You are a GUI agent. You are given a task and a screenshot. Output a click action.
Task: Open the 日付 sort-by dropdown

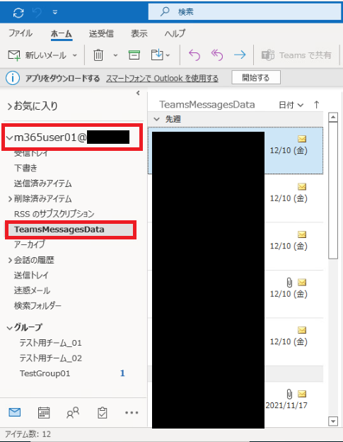291,105
